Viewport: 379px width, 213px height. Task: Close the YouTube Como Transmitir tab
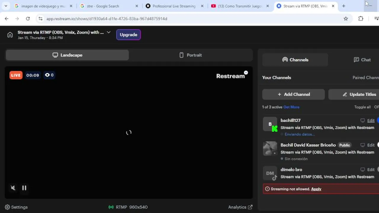(x=268, y=6)
